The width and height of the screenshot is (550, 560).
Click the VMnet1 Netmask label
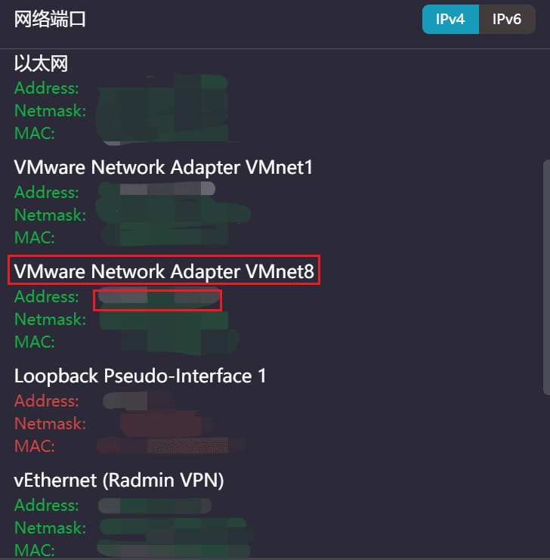[x=50, y=215]
